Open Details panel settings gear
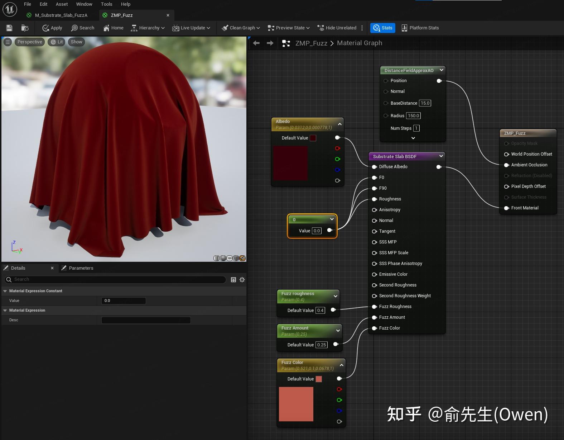Image resolution: width=564 pixels, height=440 pixels. (242, 280)
